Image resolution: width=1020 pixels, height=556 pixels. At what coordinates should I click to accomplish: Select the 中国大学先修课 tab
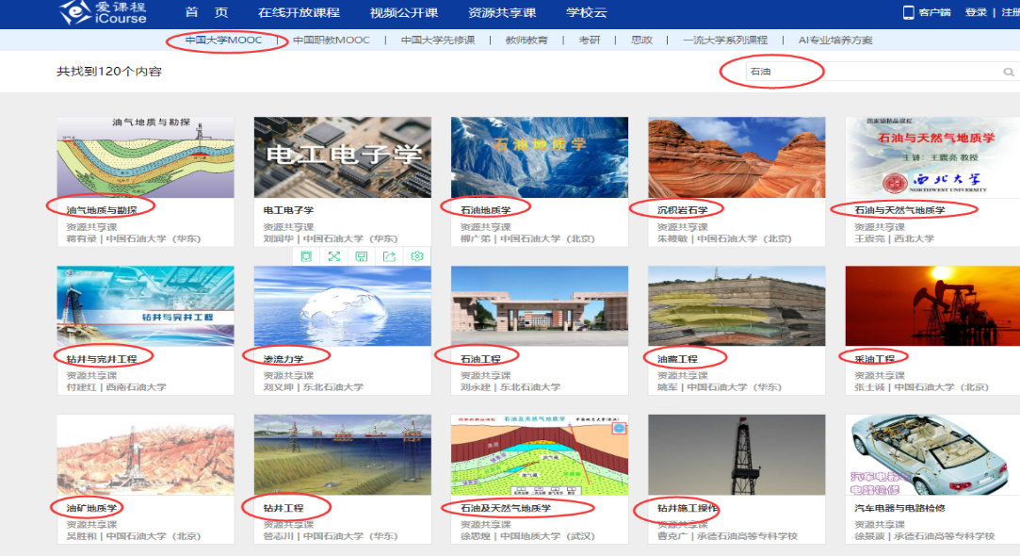tap(438, 40)
